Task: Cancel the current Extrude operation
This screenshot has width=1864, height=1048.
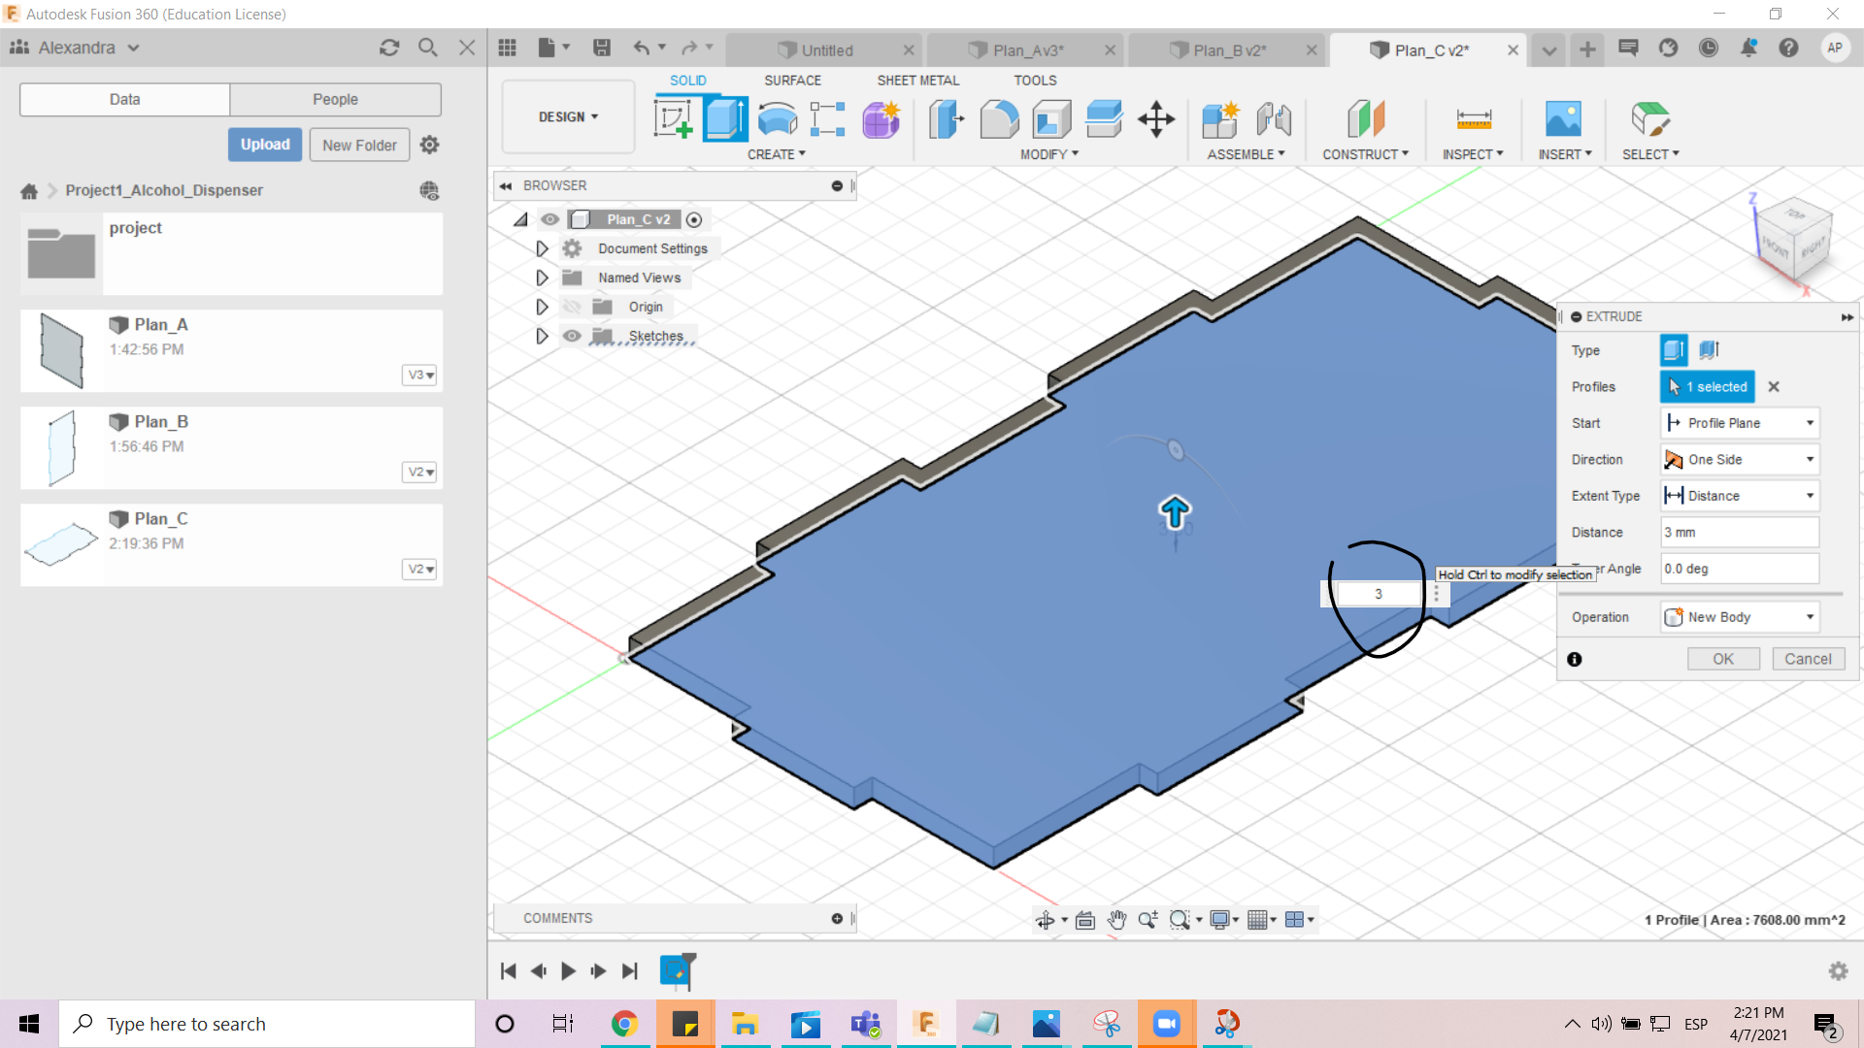Action: (1809, 658)
